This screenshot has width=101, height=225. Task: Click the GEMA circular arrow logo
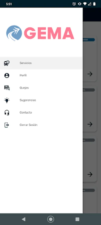point(14,33)
